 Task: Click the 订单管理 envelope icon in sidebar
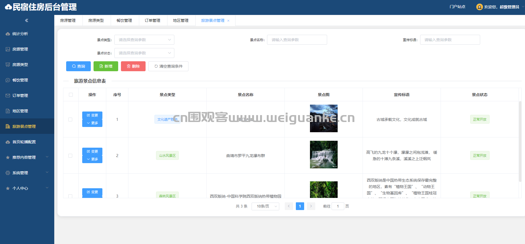pos(8,96)
